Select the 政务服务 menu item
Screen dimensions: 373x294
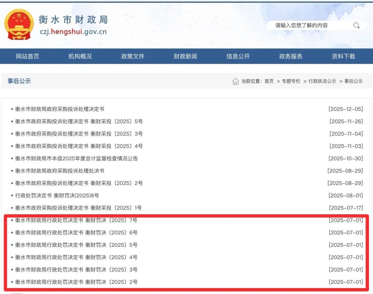point(290,56)
